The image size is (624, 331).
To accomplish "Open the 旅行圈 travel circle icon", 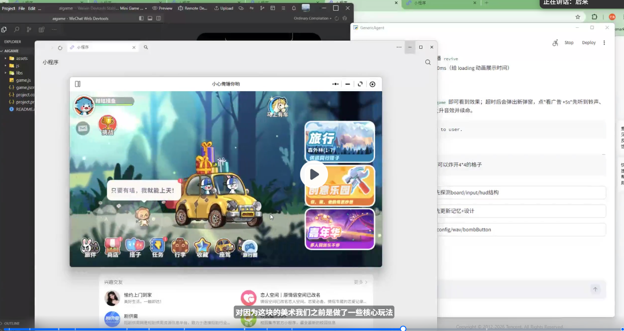I will [250, 248].
